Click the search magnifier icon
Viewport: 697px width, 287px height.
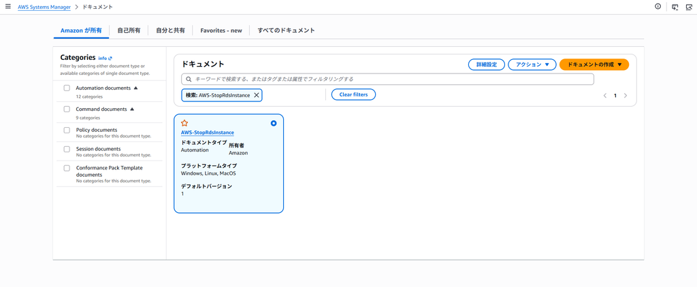pyautogui.click(x=189, y=79)
